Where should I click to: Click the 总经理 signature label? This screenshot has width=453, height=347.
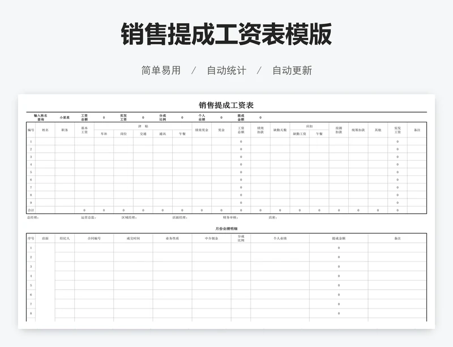pos(33,217)
